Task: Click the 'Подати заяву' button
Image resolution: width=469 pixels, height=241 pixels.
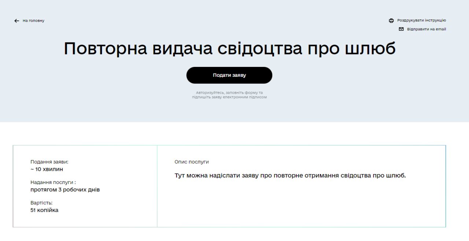Action: [229, 75]
